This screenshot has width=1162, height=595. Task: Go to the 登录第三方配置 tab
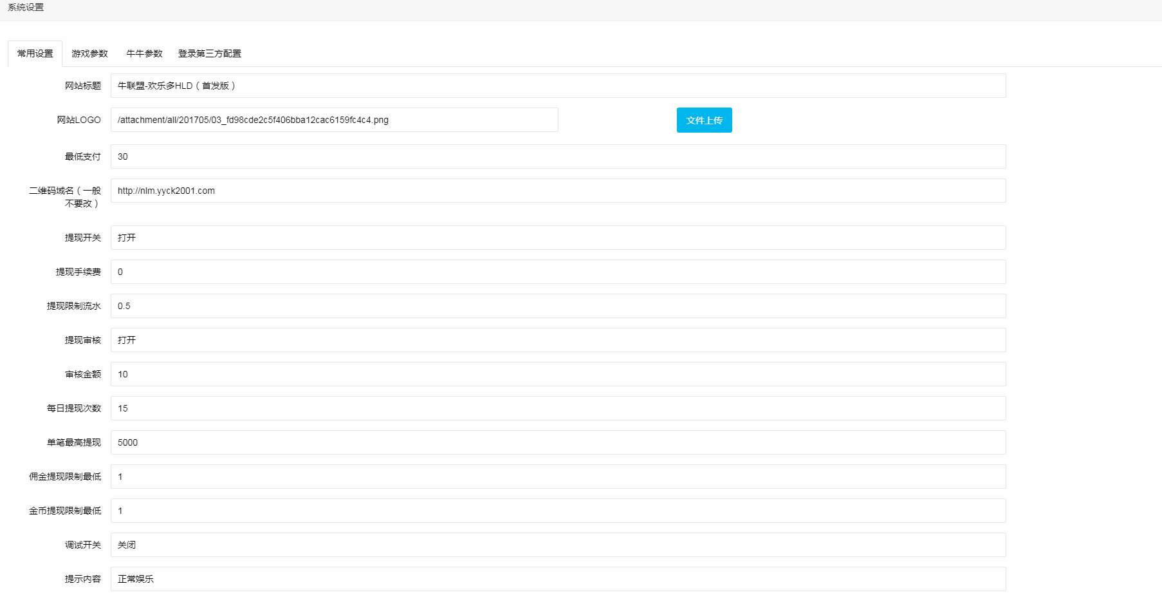(x=210, y=53)
